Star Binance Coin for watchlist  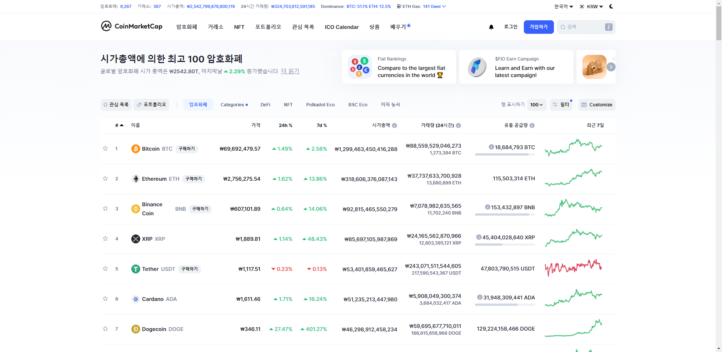(x=105, y=208)
